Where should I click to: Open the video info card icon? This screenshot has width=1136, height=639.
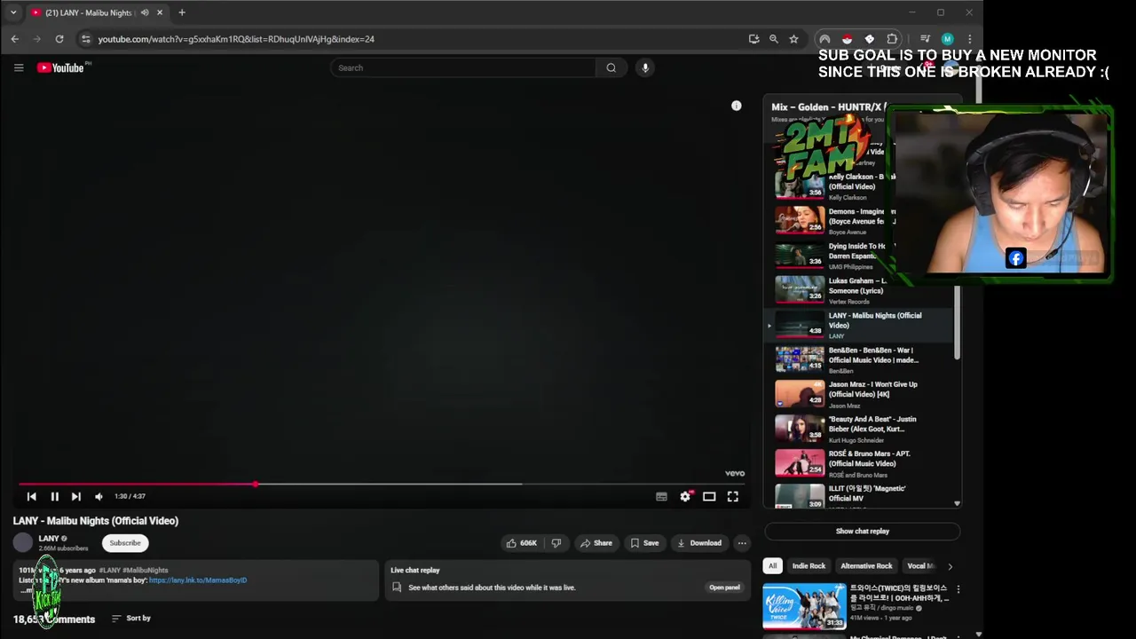pyautogui.click(x=736, y=106)
